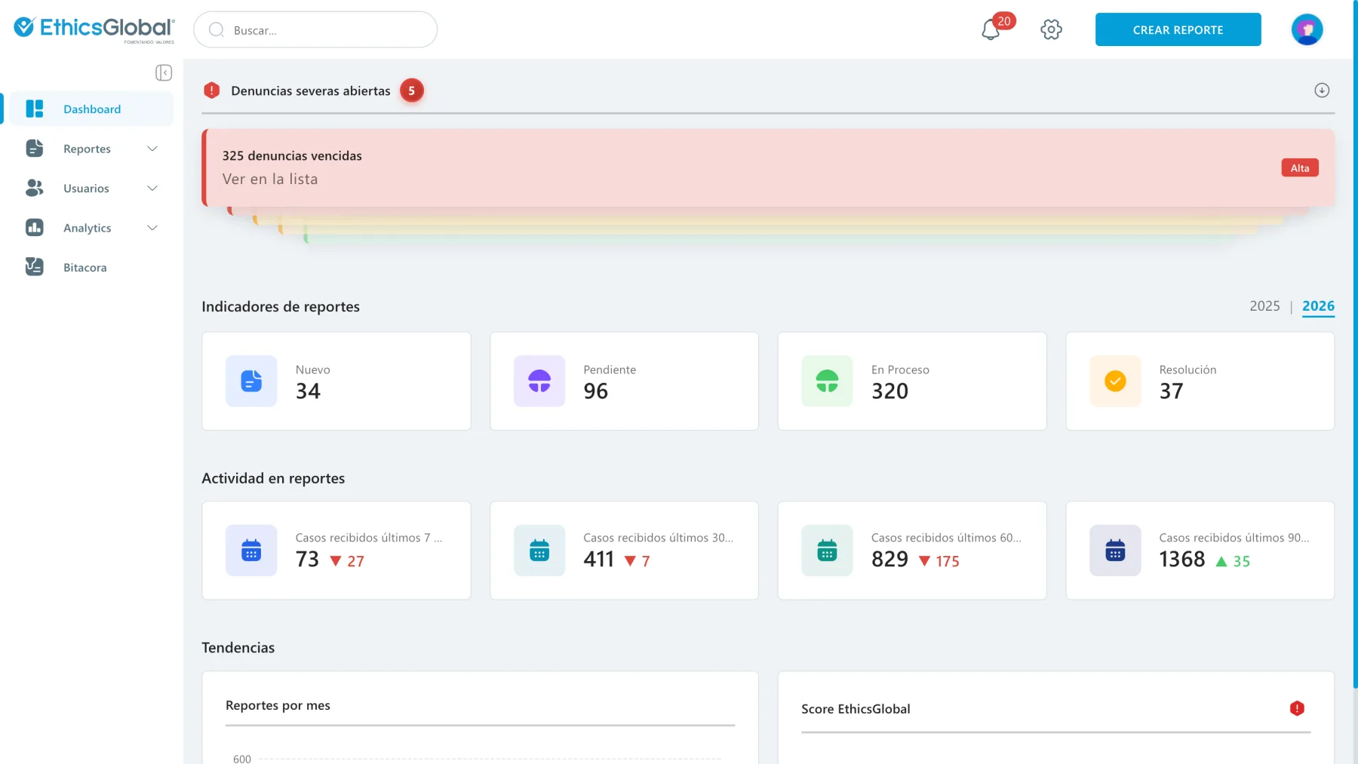Click the 7-day cases calendar icon
Image resolution: width=1358 pixels, height=764 pixels.
coord(251,551)
